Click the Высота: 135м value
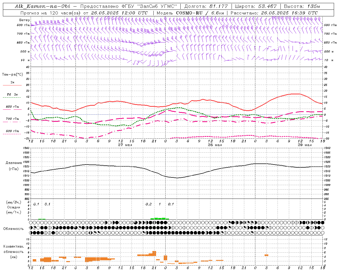Viewport: 338px width, 270px height. [302, 6]
